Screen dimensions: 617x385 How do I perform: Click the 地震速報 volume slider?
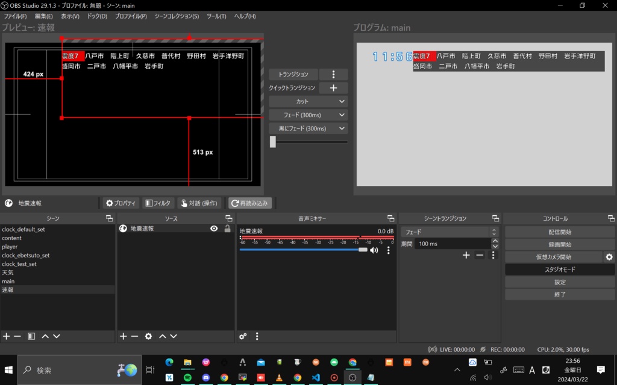click(x=301, y=250)
